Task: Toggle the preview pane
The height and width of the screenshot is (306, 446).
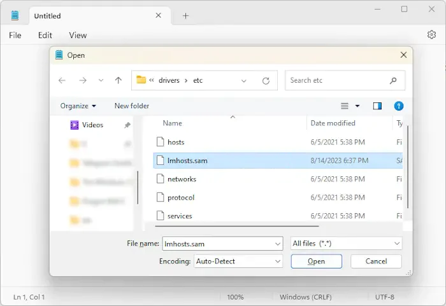Action: coord(377,106)
